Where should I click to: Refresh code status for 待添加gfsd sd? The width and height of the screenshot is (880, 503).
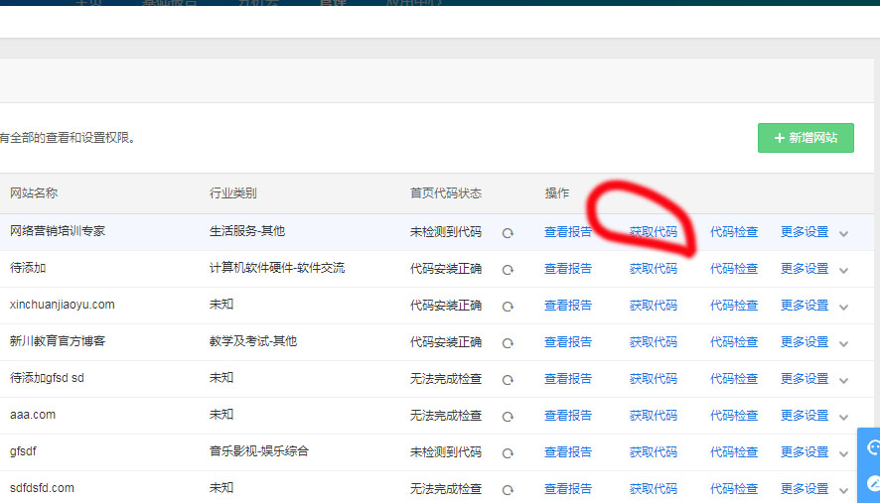(508, 380)
